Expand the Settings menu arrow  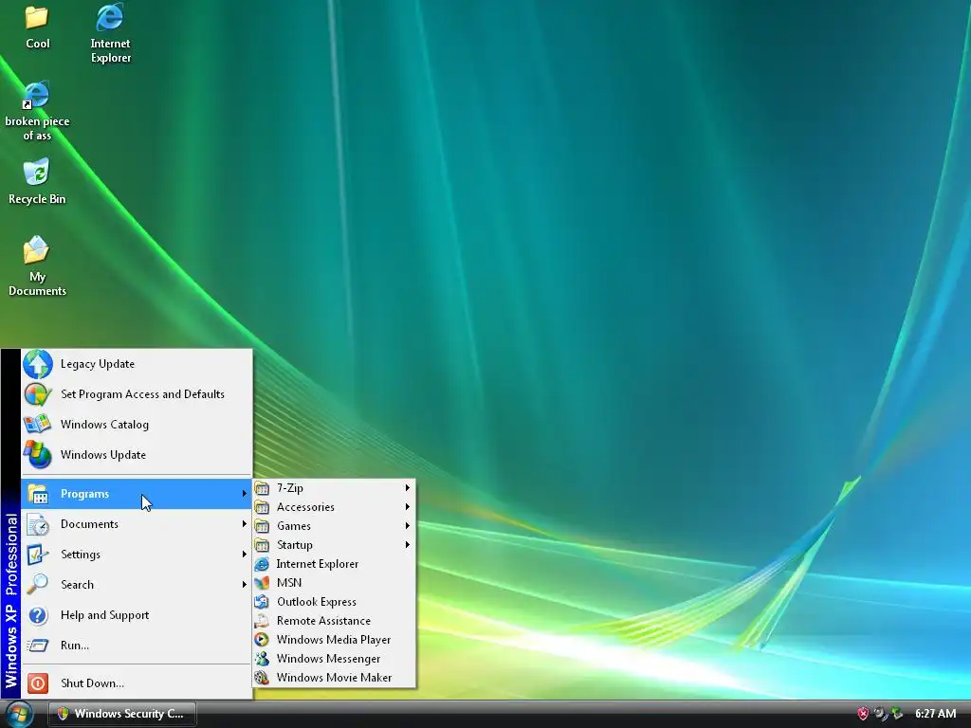[245, 554]
